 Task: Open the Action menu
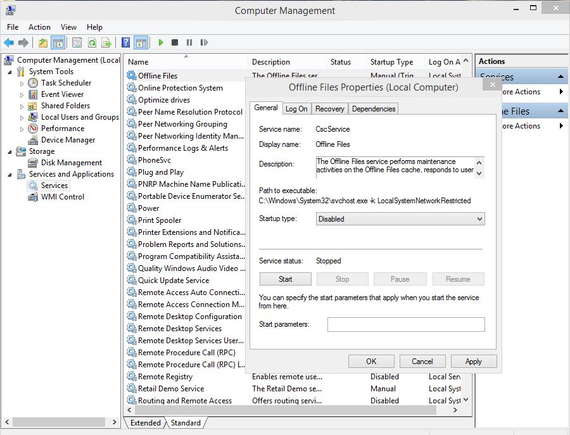point(40,27)
